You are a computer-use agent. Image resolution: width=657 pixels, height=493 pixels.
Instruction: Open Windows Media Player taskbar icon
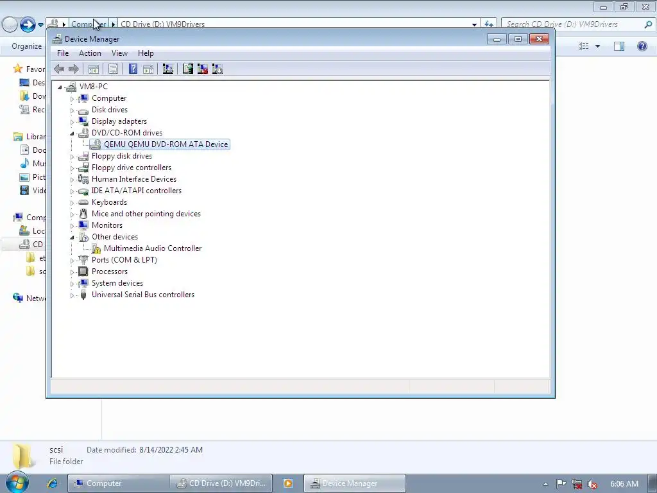288,483
